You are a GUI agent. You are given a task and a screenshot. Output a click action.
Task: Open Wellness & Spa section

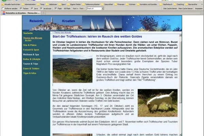coord(31,54)
